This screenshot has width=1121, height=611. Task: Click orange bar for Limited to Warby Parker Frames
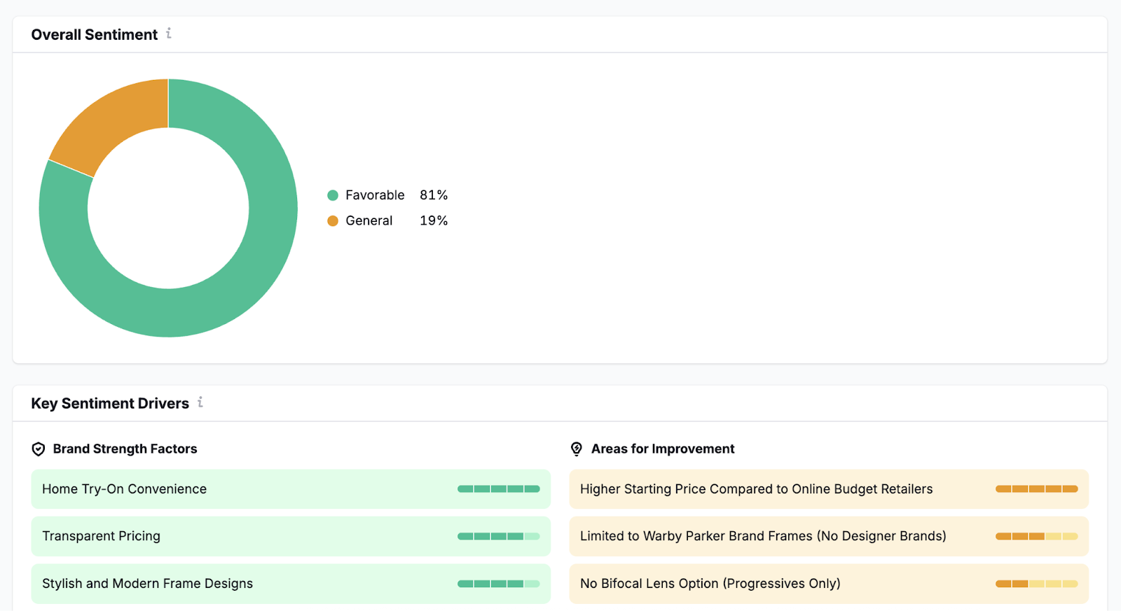coord(1037,536)
